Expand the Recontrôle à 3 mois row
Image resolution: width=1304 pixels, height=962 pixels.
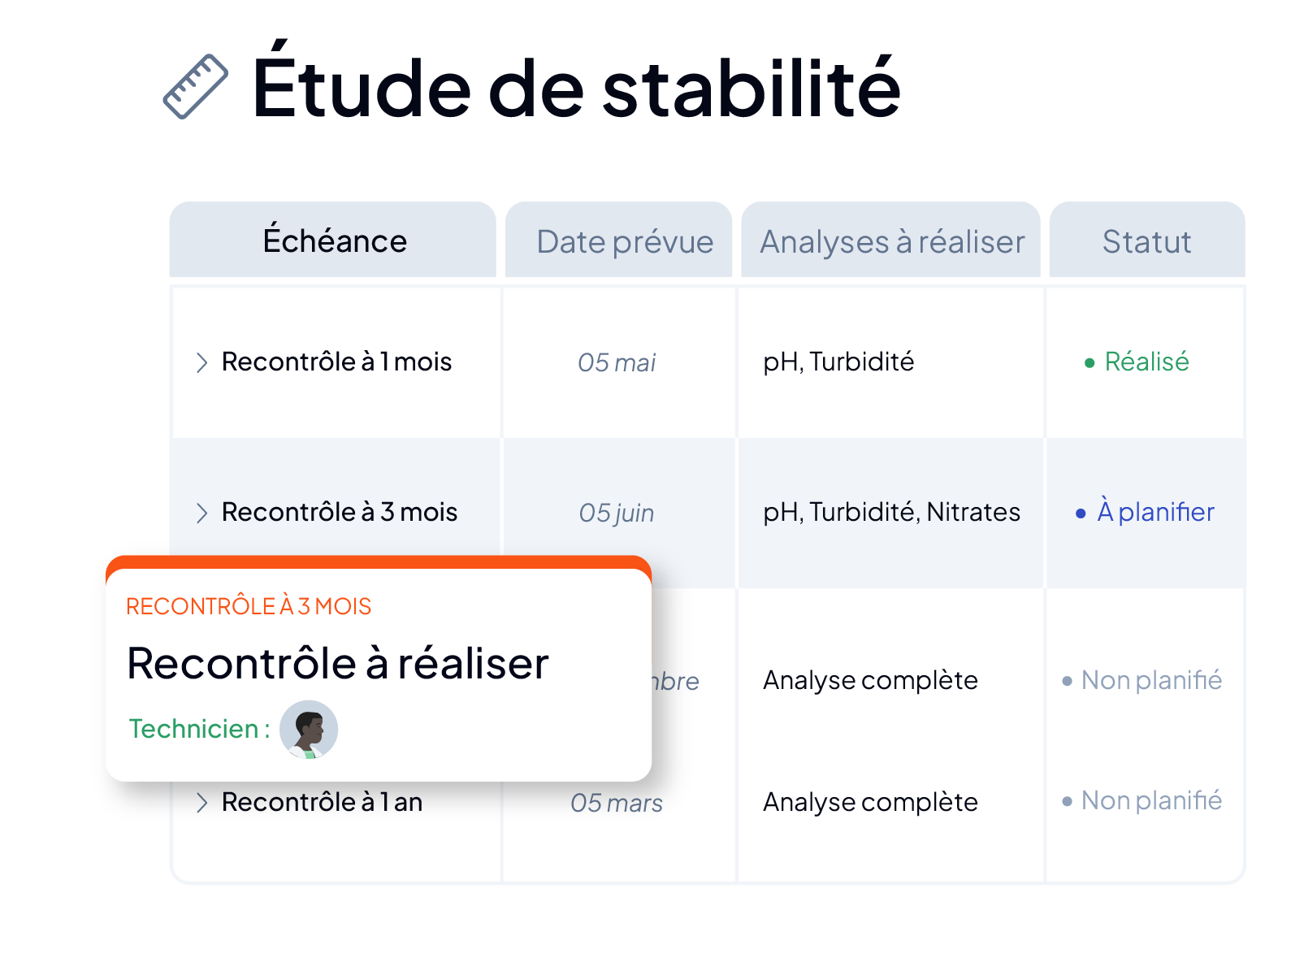(202, 513)
